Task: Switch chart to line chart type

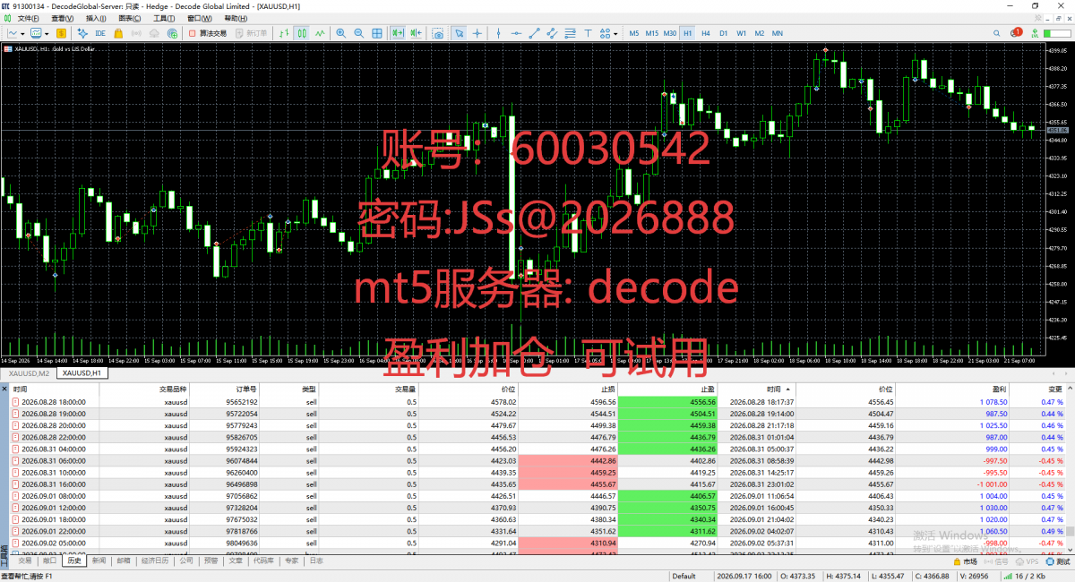Action: 320,33
